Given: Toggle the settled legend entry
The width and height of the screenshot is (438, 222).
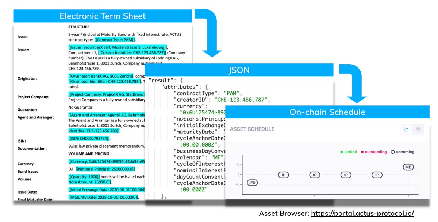Looking at the screenshot, I should click(x=349, y=152).
